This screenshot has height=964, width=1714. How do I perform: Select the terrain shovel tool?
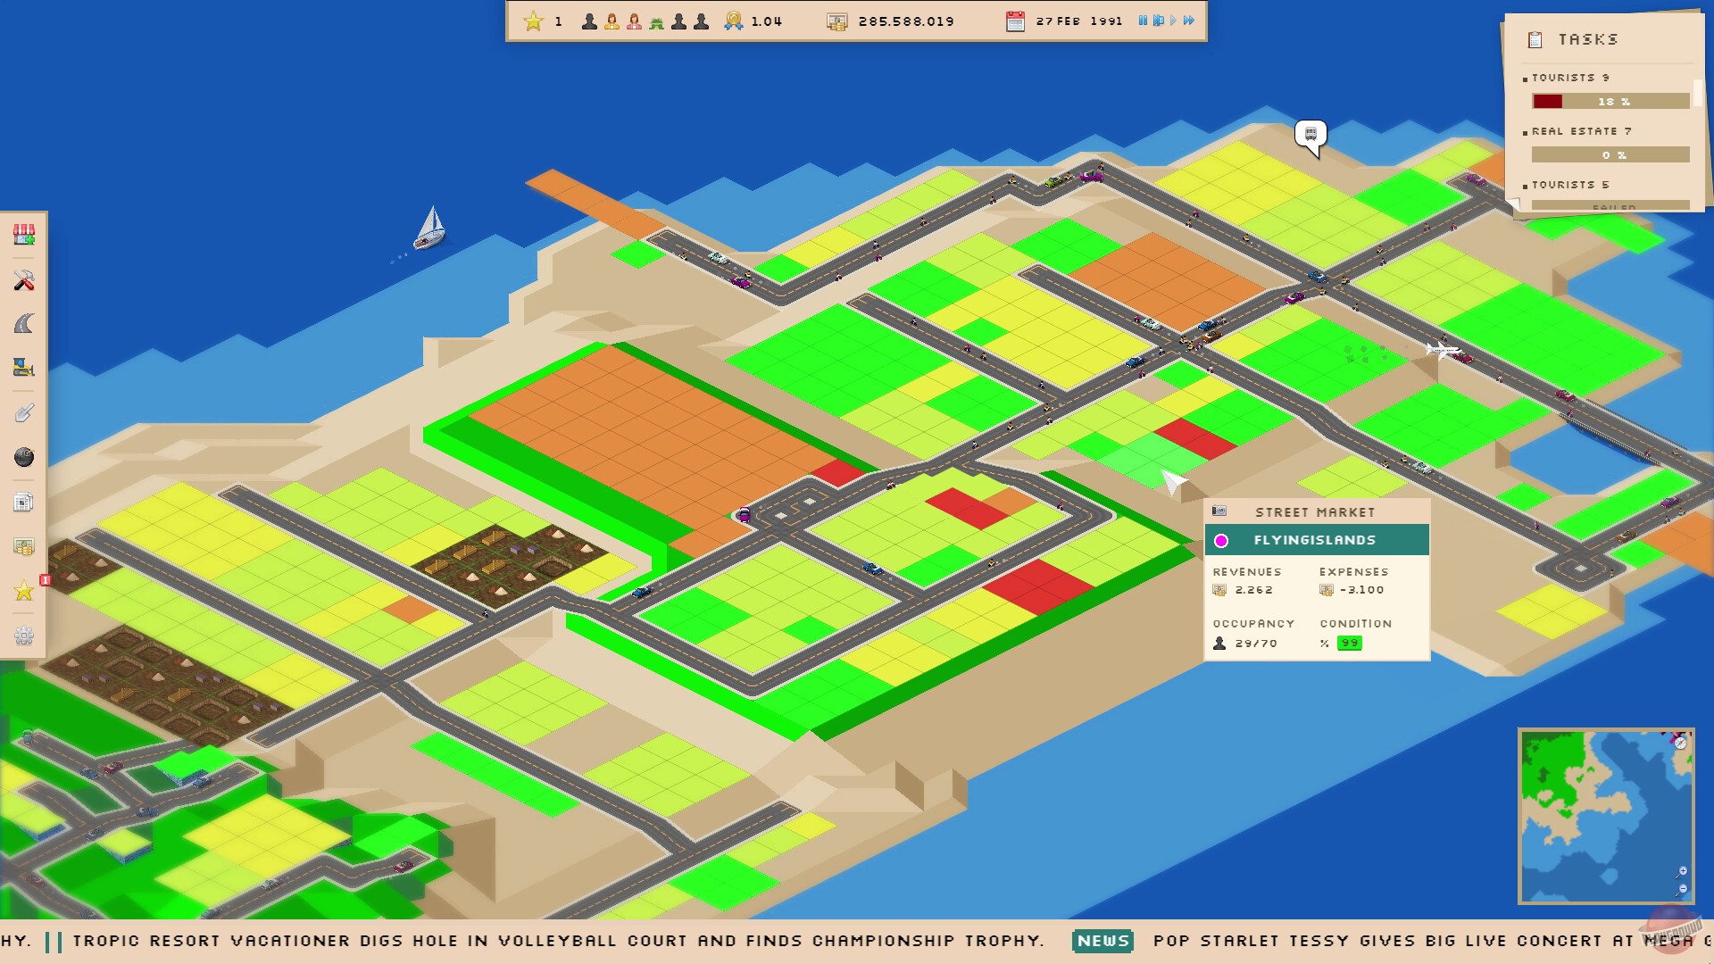[24, 412]
